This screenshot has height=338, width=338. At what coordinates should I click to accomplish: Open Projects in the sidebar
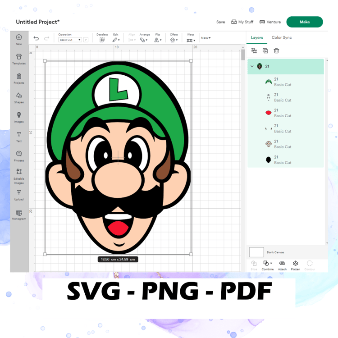(19, 78)
